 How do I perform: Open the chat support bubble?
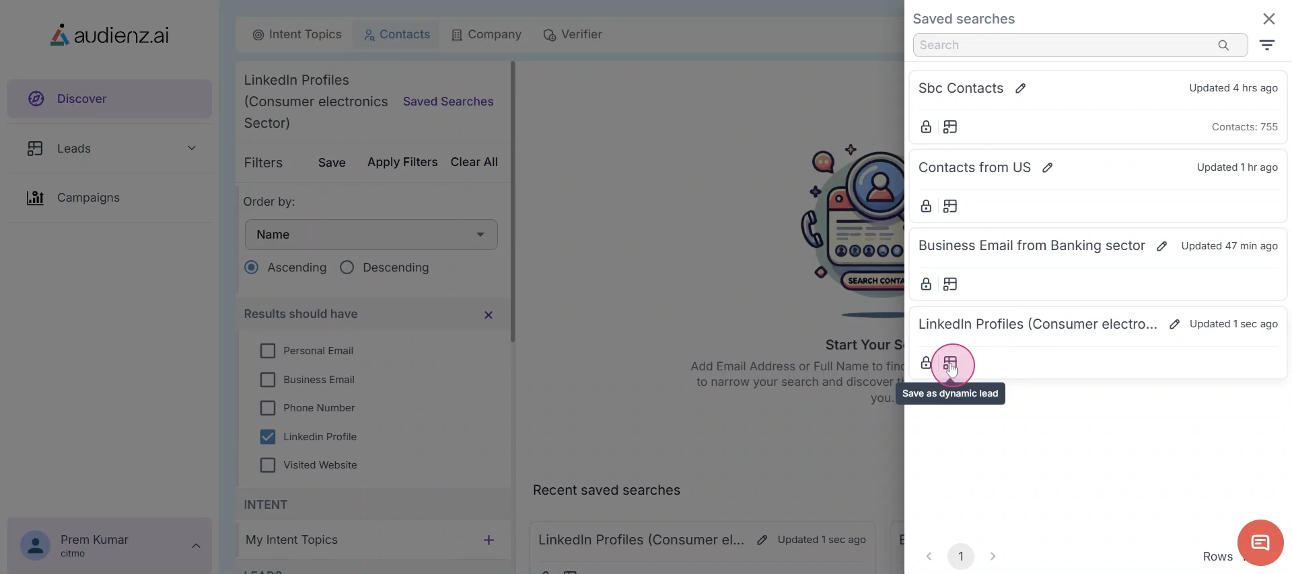coord(1260,543)
